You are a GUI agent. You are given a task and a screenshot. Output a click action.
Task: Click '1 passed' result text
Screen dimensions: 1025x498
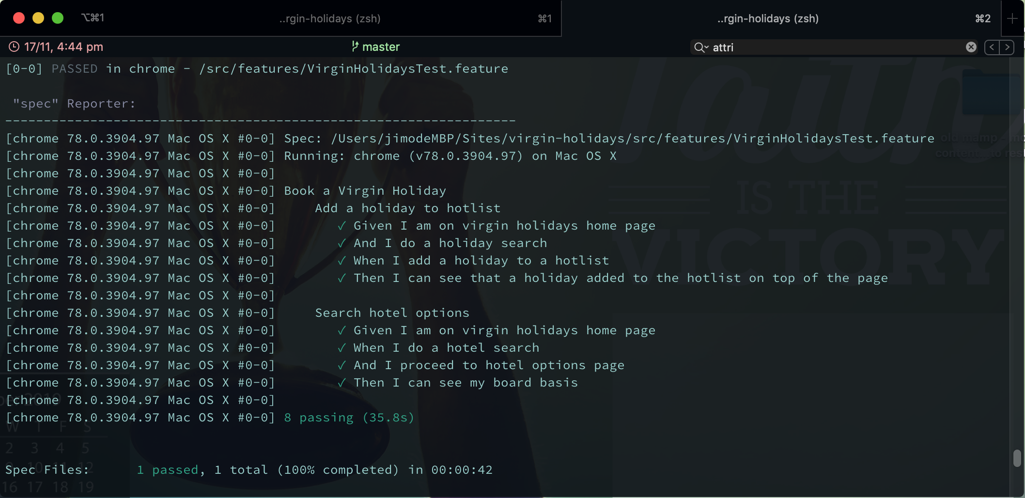(168, 469)
